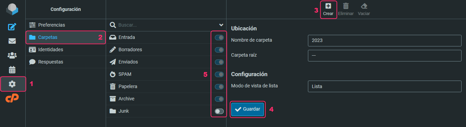Open the calendar icon in sidebar
Image resolution: width=466 pixels, height=127 pixels.
click(12, 70)
